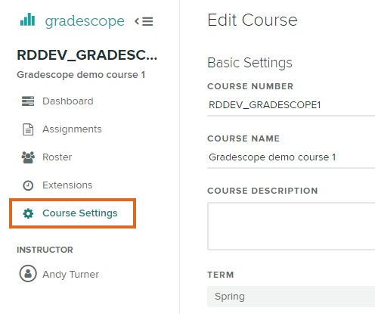Click the Course Number input field

291,105
